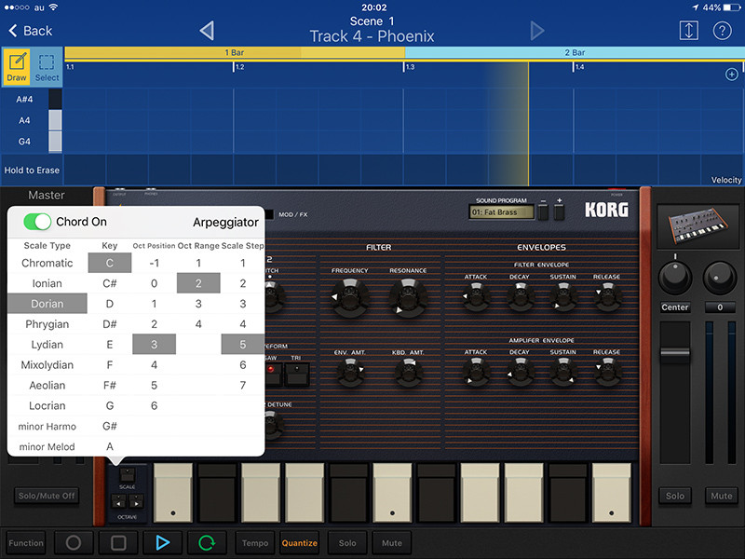Choose Locrian scale type
The image size is (745, 559).
(x=47, y=406)
